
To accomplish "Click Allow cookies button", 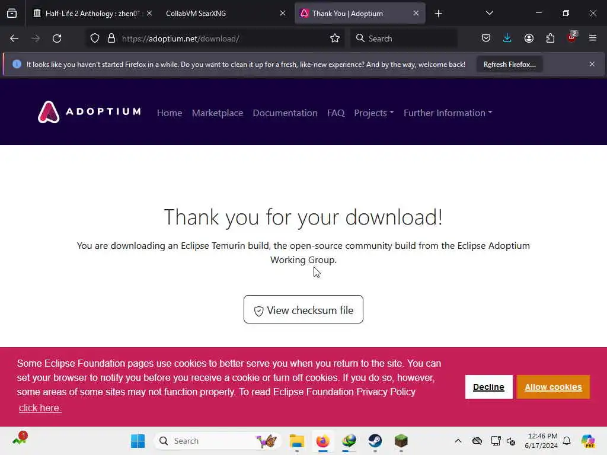I will (x=553, y=387).
